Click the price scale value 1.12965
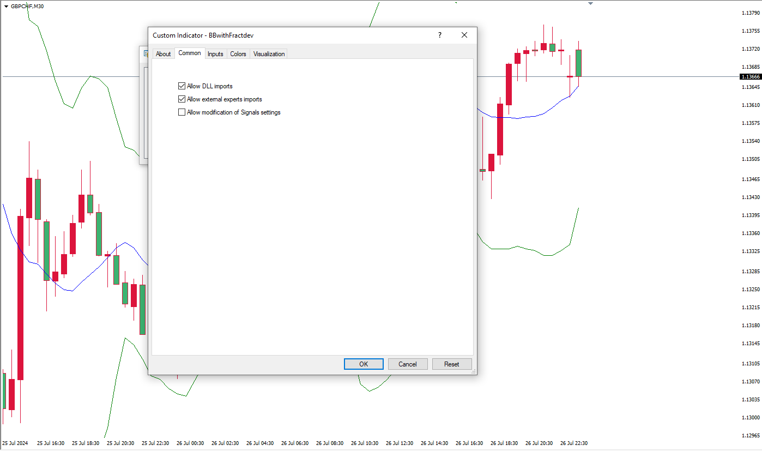This screenshot has width=762, height=451. (x=751, y=436)
